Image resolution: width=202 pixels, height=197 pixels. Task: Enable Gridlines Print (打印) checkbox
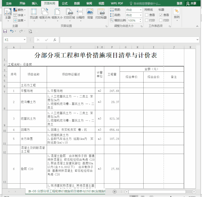coord(146,20)
